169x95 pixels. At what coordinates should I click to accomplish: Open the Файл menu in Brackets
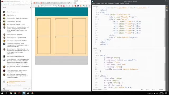pyautogui.click(x=94, y=3)
